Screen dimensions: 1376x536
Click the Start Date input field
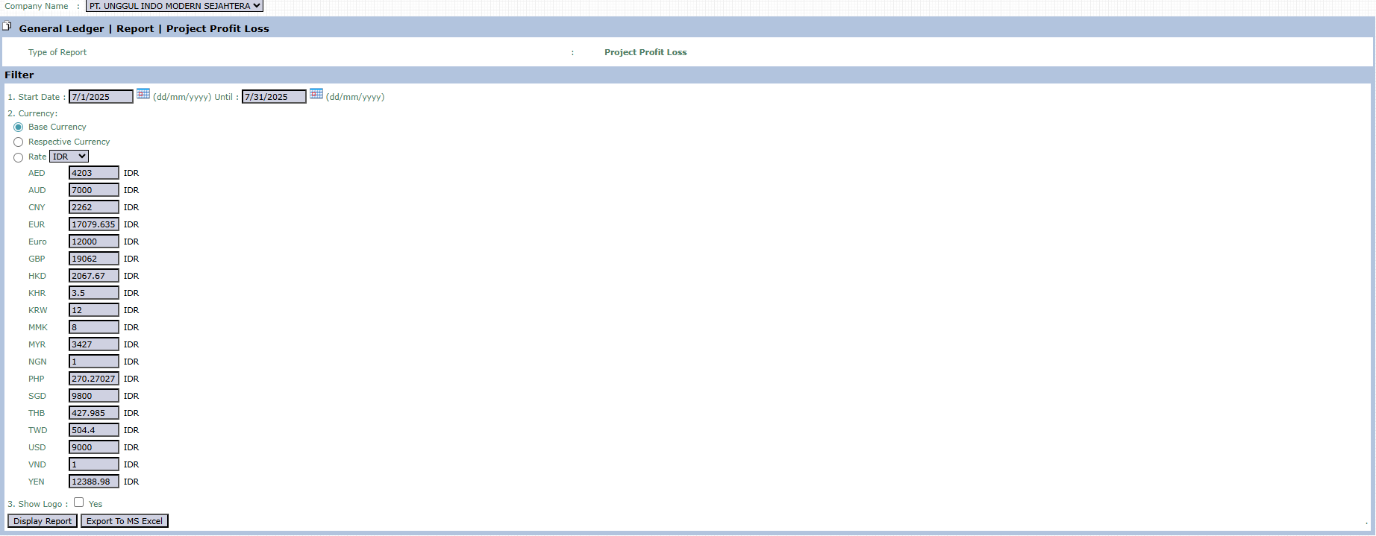click(x=101, y=97)
